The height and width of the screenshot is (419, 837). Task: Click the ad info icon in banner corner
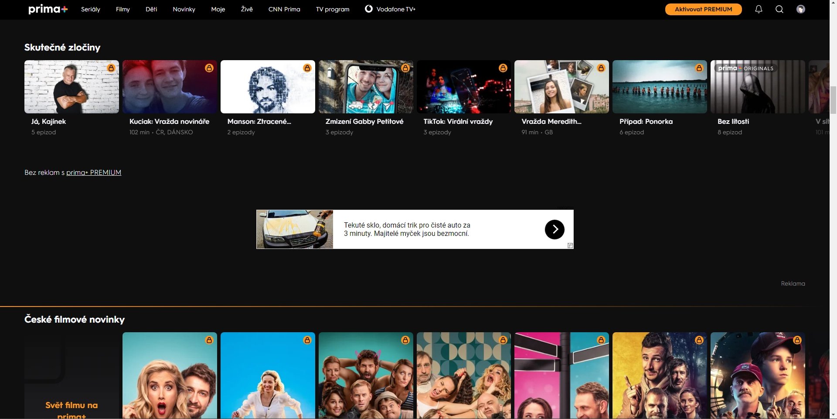(x=570, y=245)
